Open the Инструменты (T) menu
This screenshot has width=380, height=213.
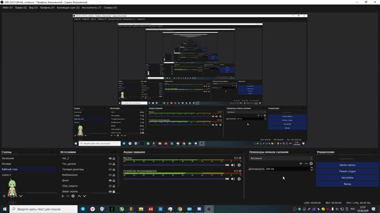click(91, 8)
